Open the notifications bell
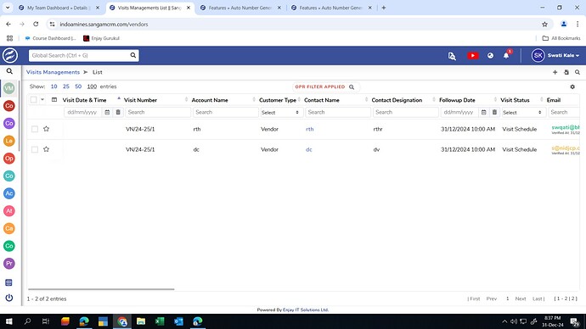The width and height of the screenshot is (586, 329). [506, 56]
